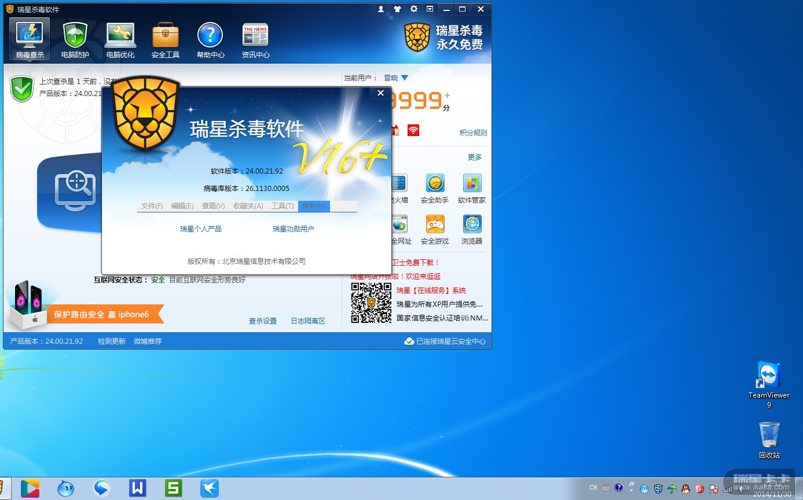This screenshot has height=500, width=803.
Task: Open the 日志隔离区 log quarantine link
Action: click(308, 321)
